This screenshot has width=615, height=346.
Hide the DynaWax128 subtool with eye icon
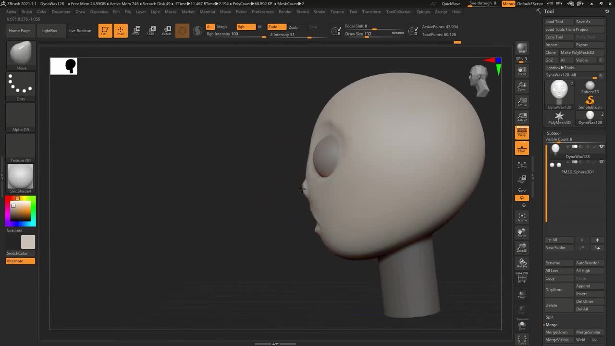(602, 147)
